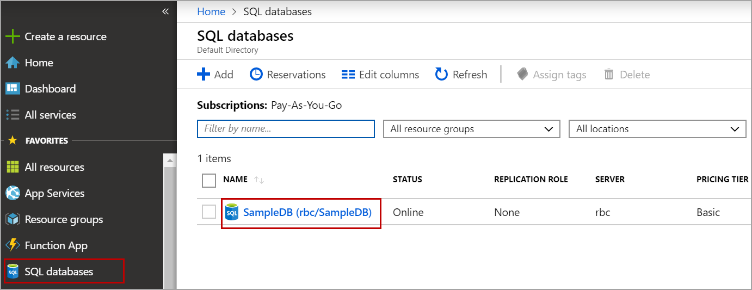Image resolution: width=752 pixels, height=290 pixels.
Task: Click the green plus Create a resource icon
Action: tap(13, 37)
